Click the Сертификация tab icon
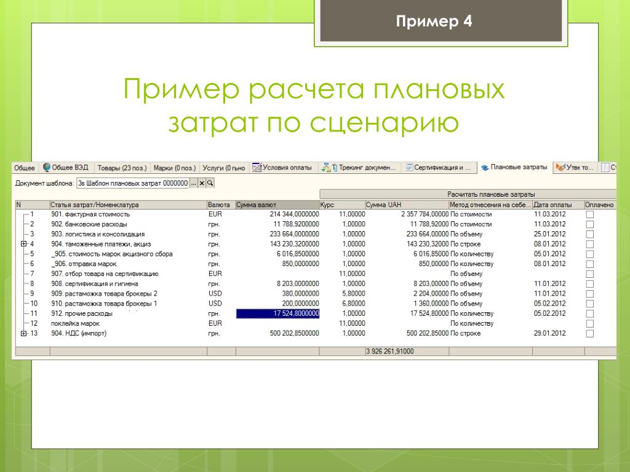Image resolution: width=630 pixels, height=472 pixels. pos(409,167)
